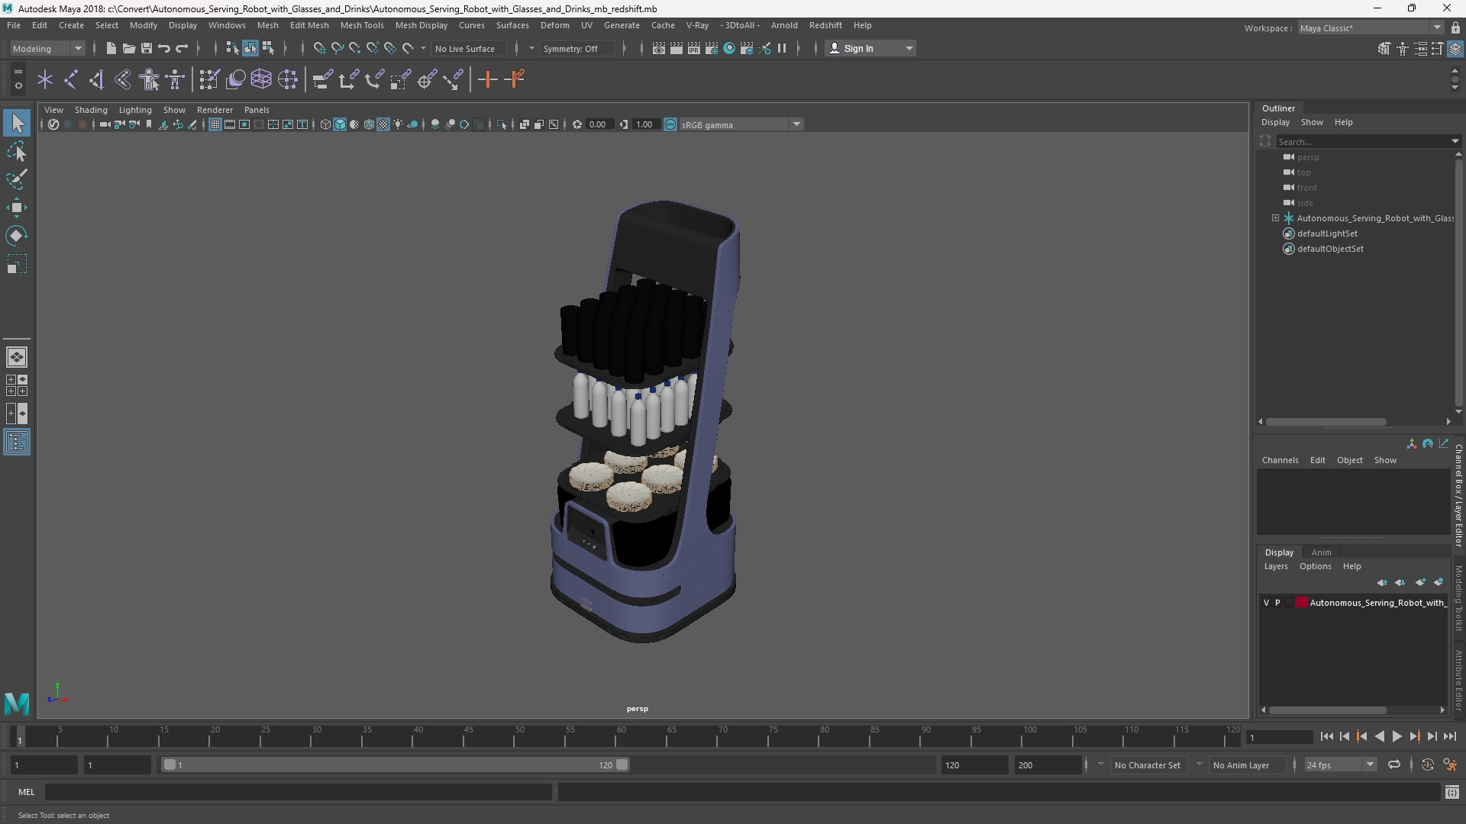Go to start of playback range
The height and width of the screenshot is (824, 1466).
pyautogui.click(x=1326, y=736)
